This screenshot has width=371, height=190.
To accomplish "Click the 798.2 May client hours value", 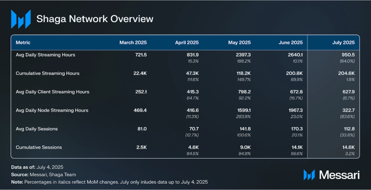I will tap(244, 92).
